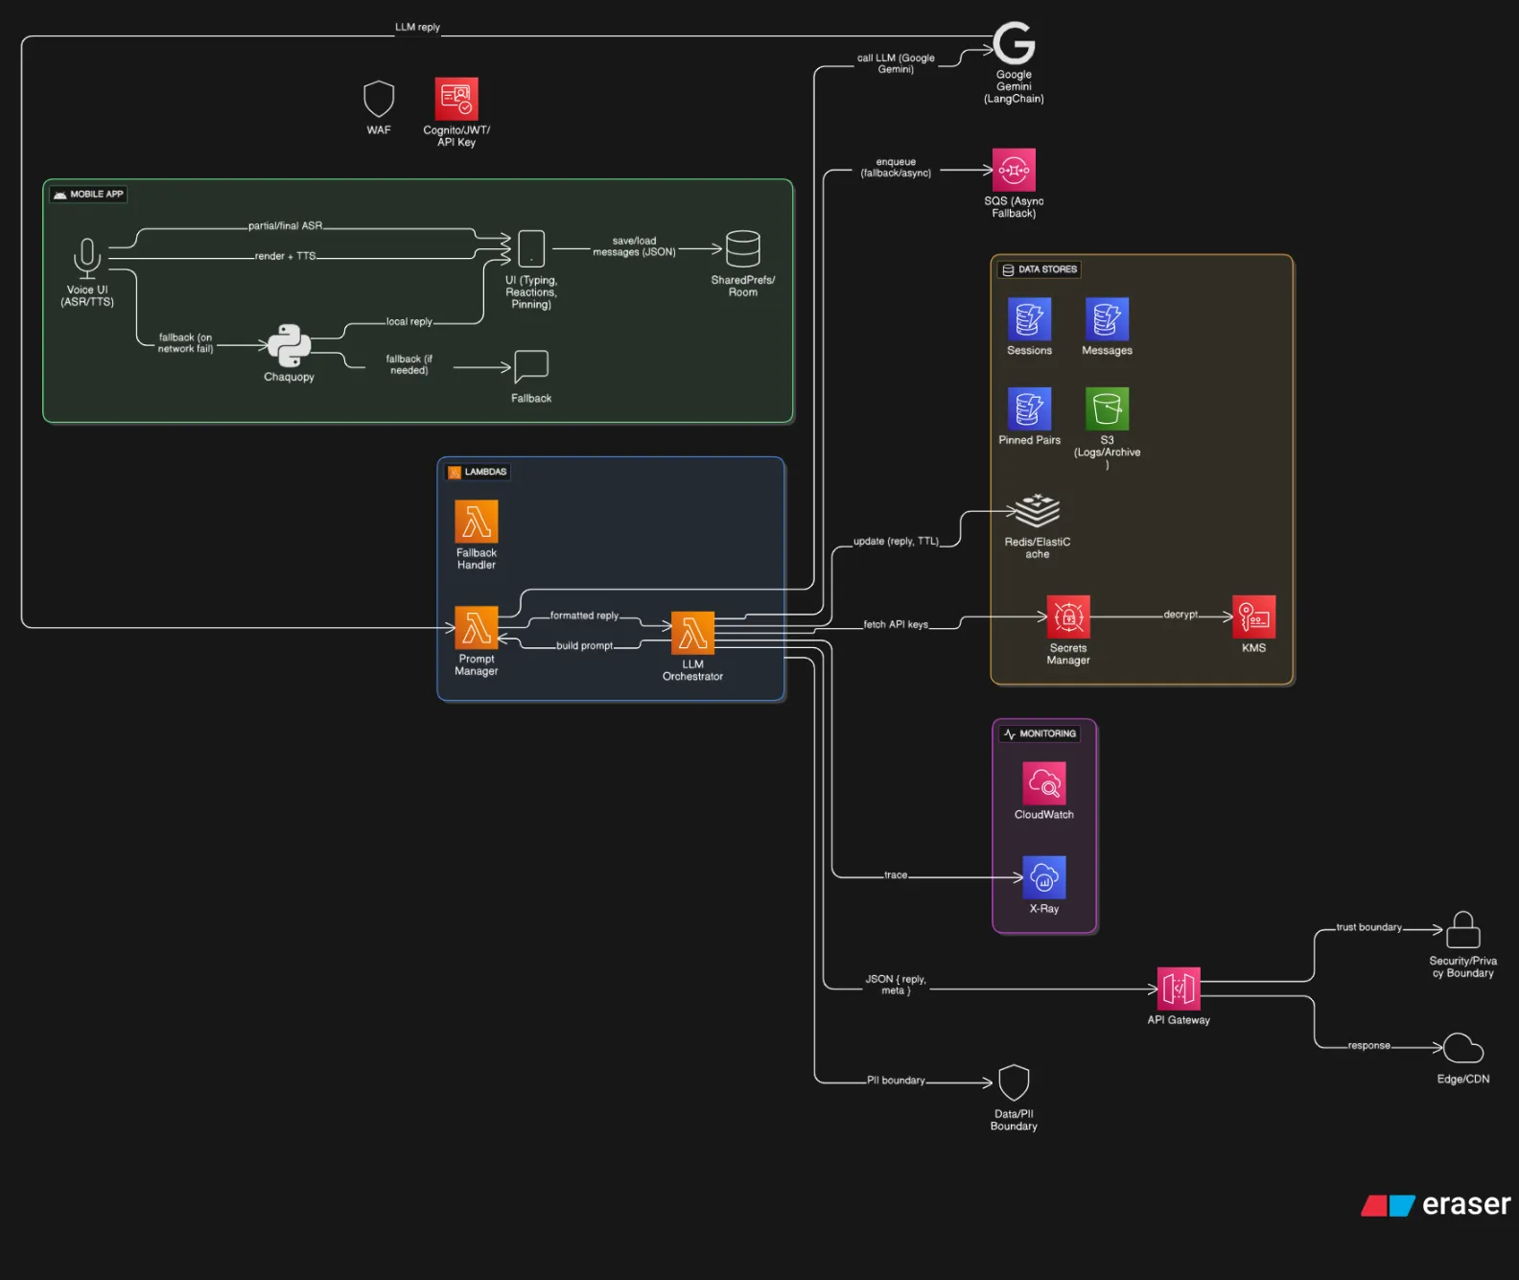Select the CloudWatch monitoring icon
This screenshot has width=1519, height=1280.
[1044, 783]
